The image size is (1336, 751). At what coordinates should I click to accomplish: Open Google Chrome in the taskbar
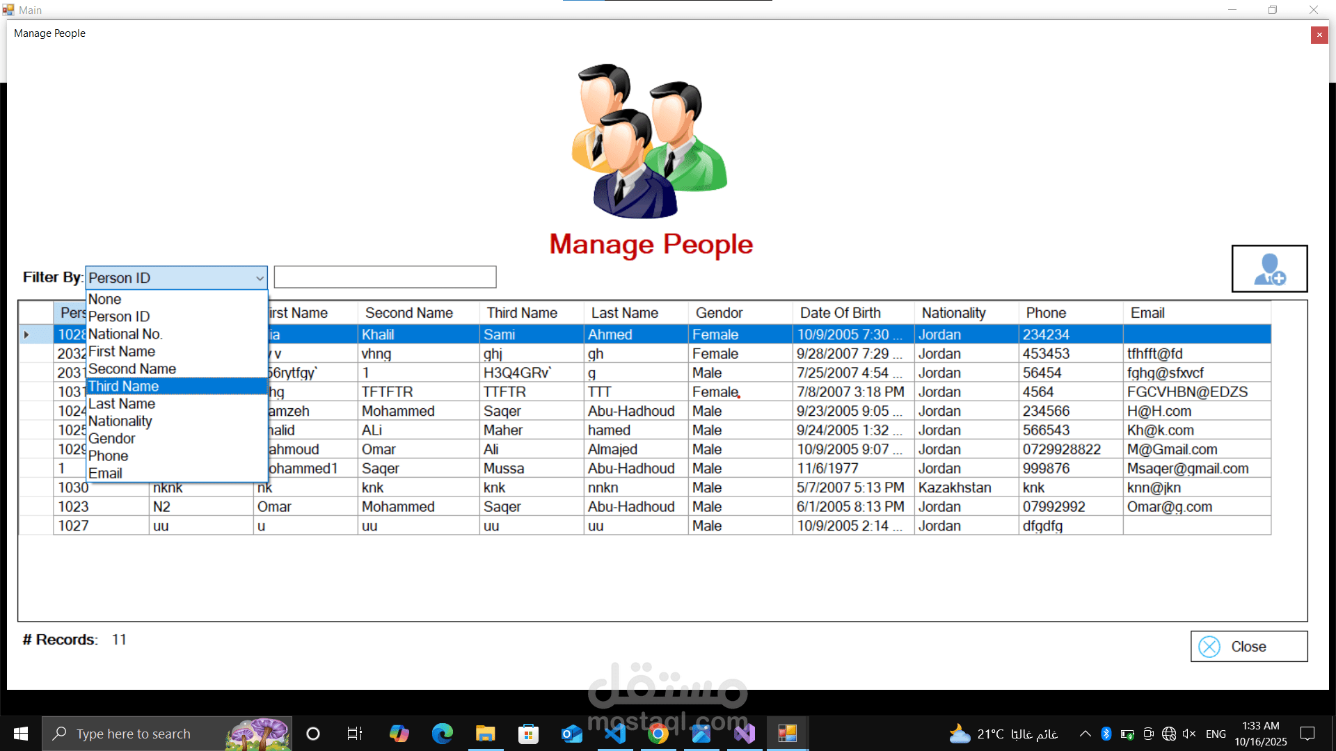coord(658,734)
